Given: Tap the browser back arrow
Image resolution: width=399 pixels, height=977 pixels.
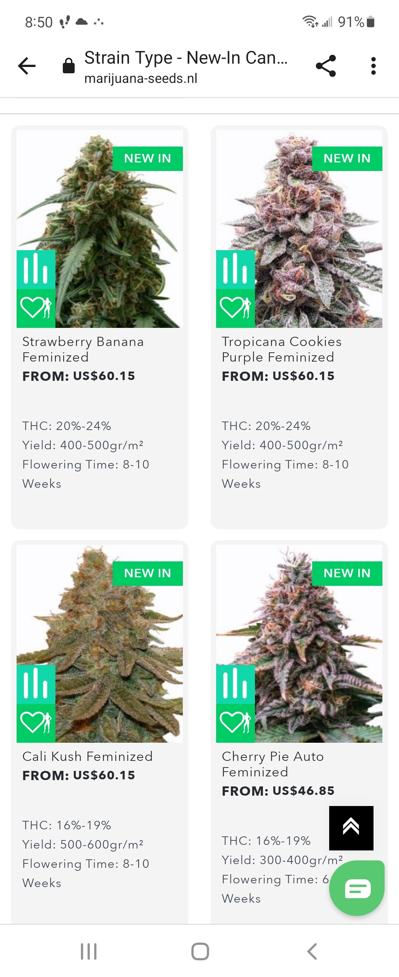Looking at the screenshot, I should pyautogui.click(x=27, y=66).
